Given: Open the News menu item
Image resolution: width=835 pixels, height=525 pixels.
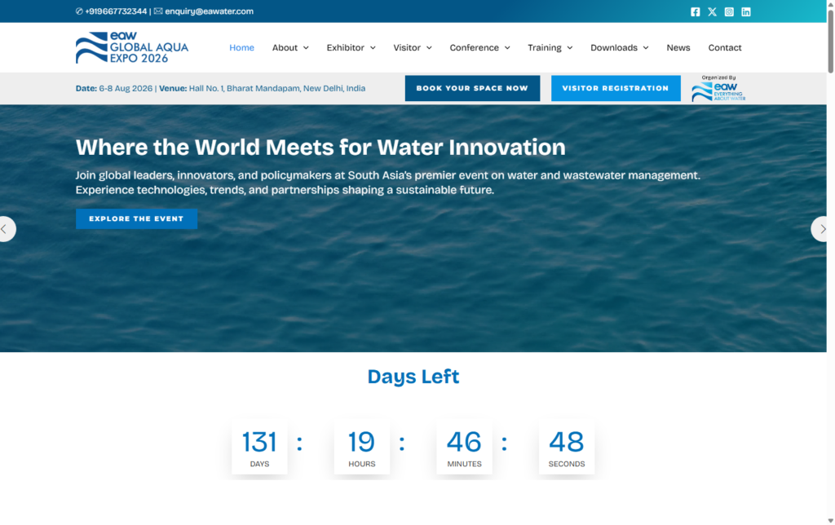Looking at the screenshot, I should pyautogui.click(x=678, y=48).
